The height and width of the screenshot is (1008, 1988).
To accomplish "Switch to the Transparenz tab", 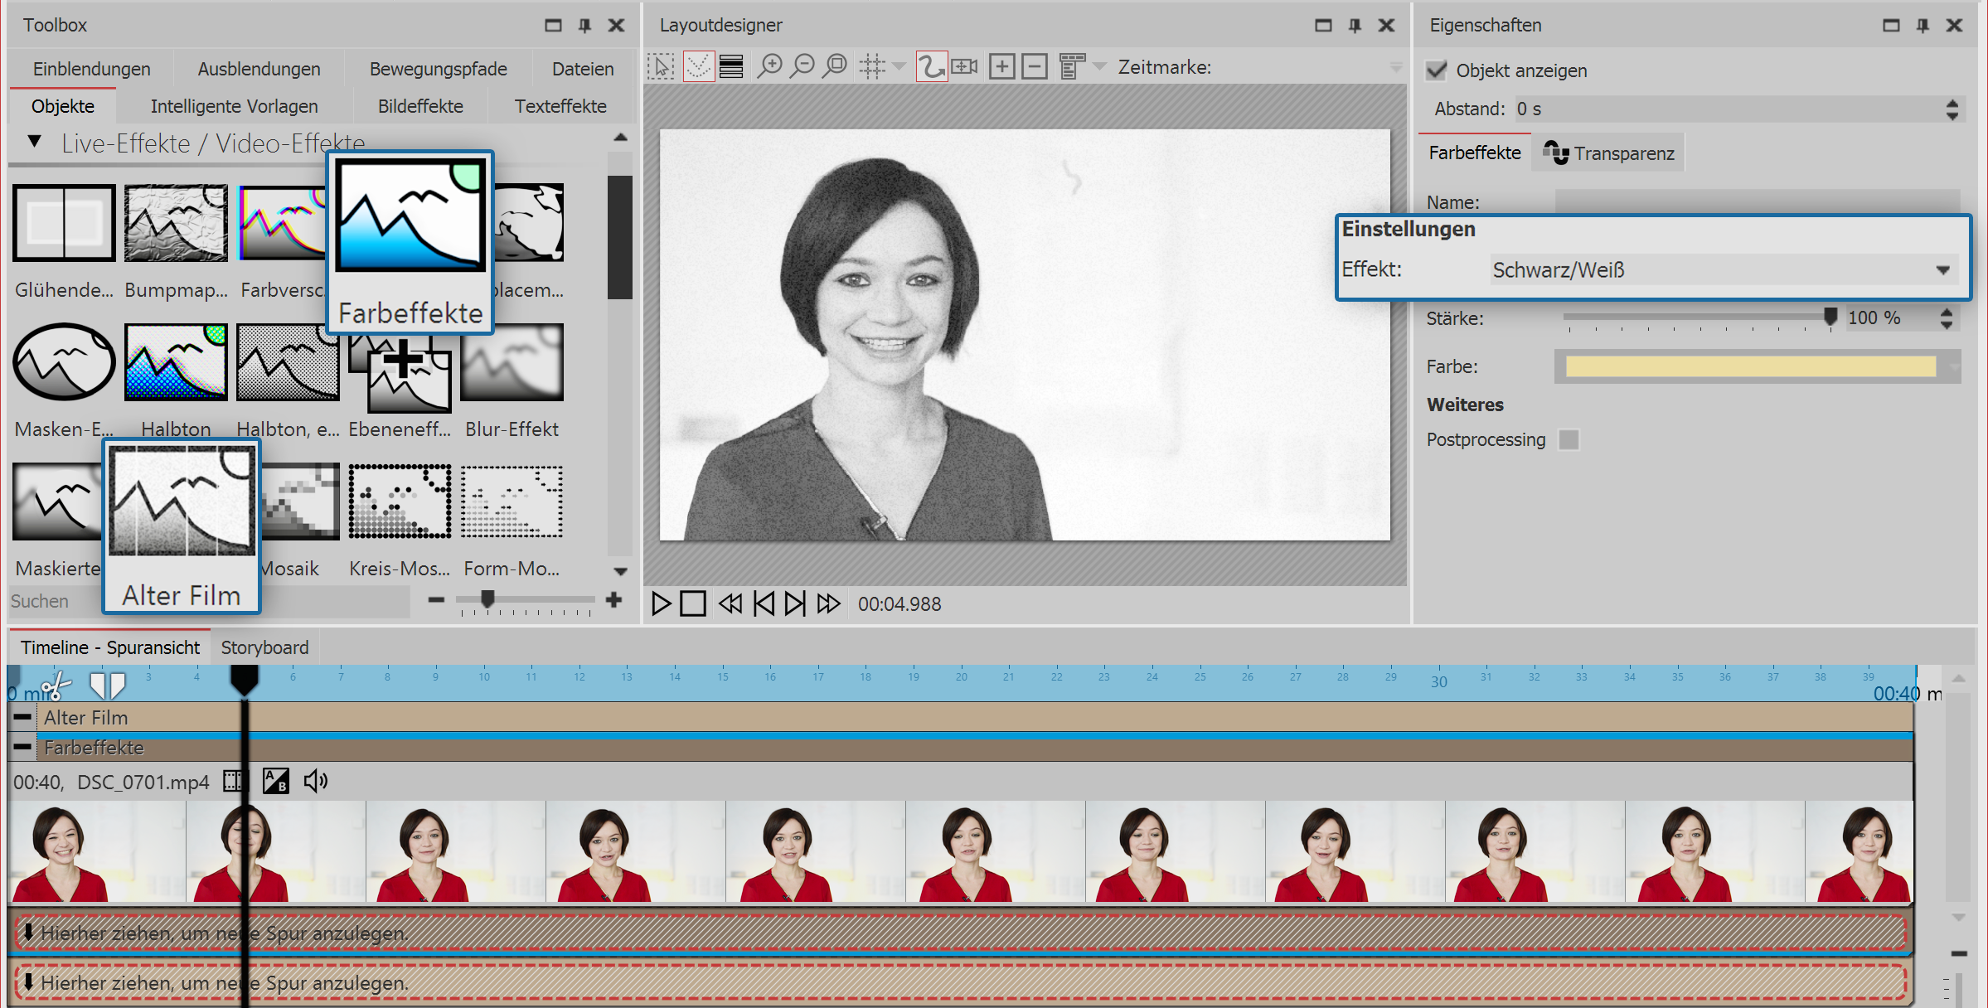I will [1608, 153].
